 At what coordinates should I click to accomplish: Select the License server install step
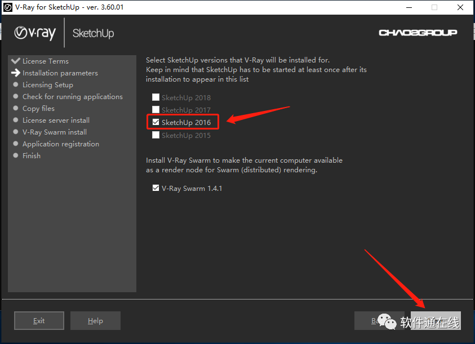tap(56, 120)
